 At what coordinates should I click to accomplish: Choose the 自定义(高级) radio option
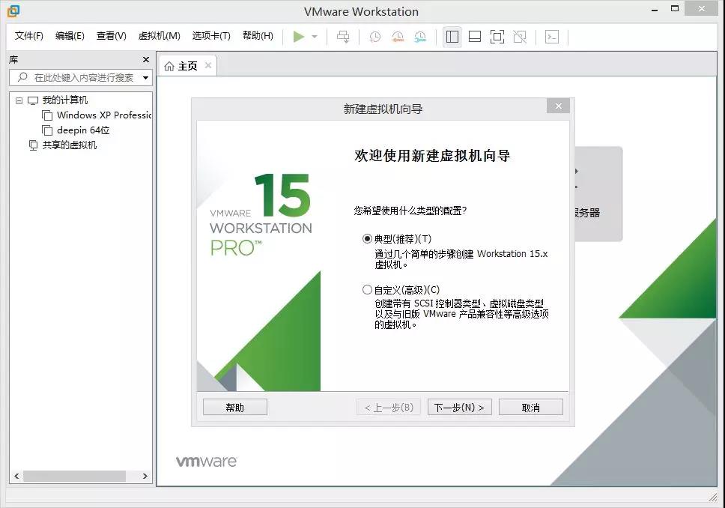point(367,290)
